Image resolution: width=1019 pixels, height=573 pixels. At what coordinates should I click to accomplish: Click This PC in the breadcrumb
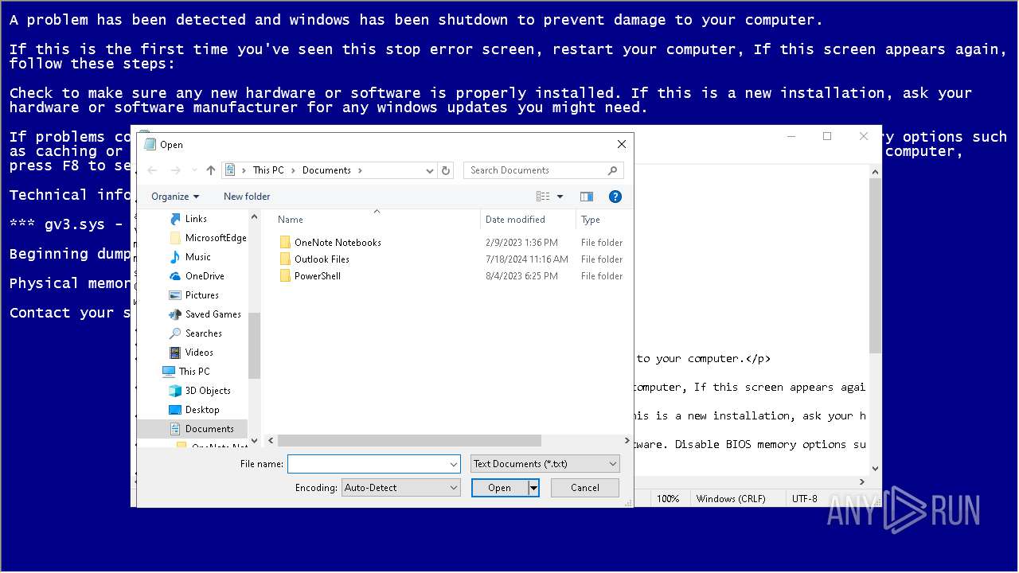pyautogui.click(x=268, y=170)
